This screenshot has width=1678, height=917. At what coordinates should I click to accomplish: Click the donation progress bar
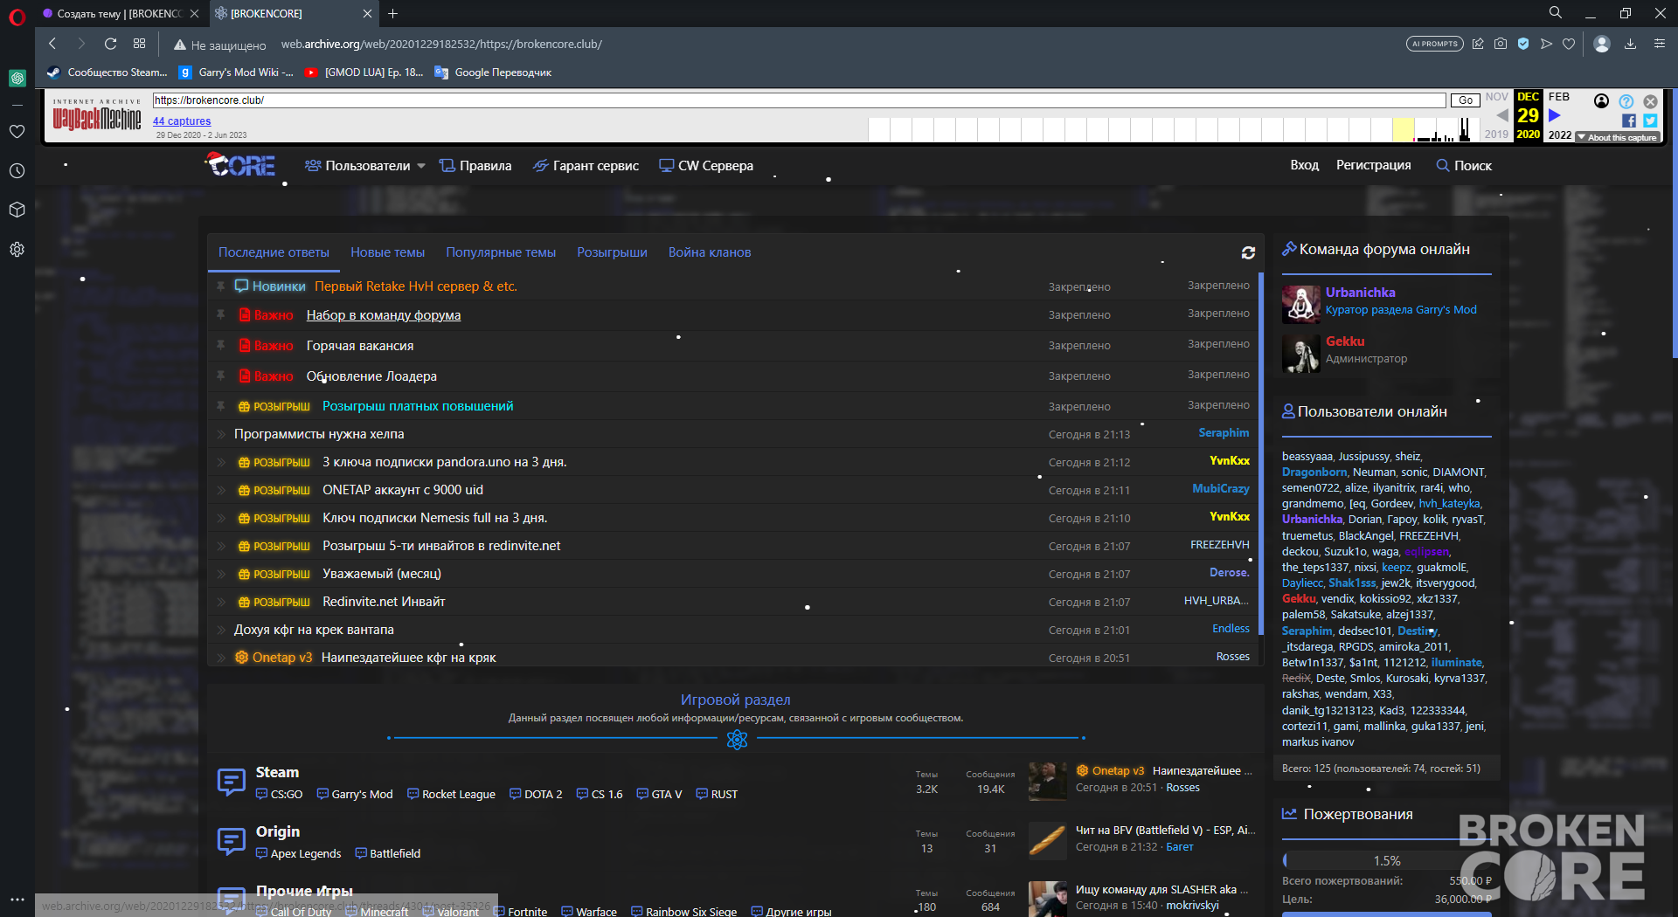[x=1387, y=861]
